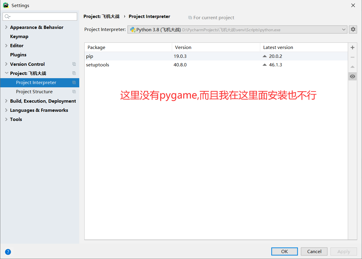Expand the Tools section

6,119
